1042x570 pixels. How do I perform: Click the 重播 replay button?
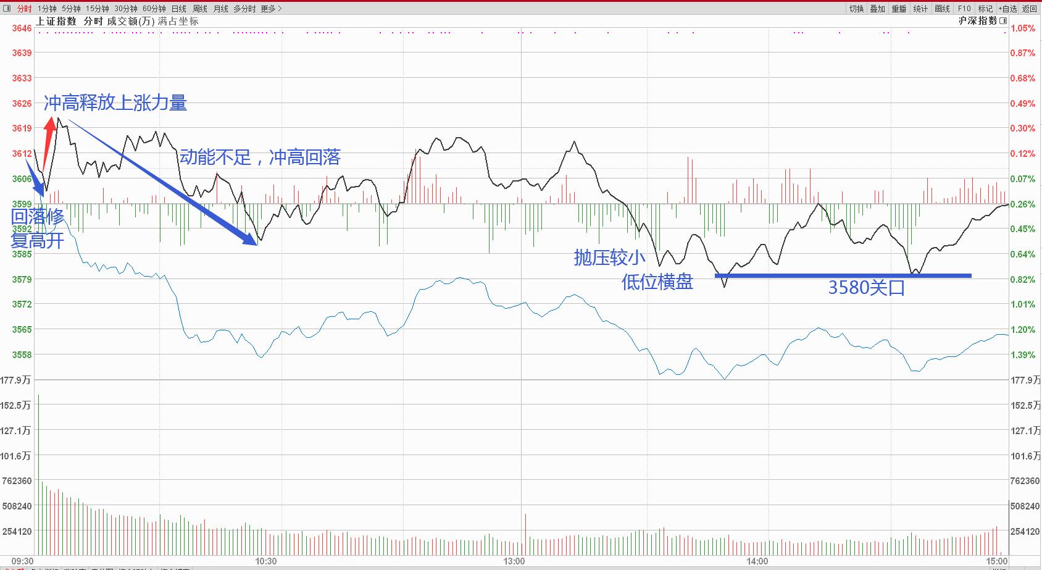[x=899, y=9]
